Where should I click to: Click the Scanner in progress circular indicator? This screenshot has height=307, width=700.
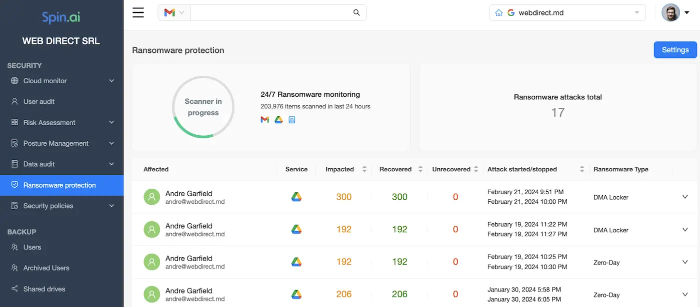(x=203, y=107)
